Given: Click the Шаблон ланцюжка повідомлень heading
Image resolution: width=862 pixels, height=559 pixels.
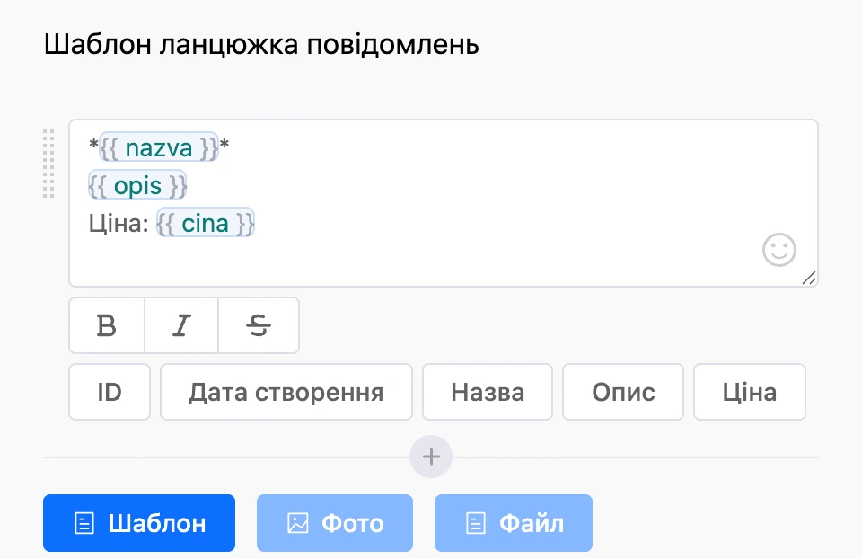Looking at the screenshot, I should pyautogui.click(x=261, y=44).
